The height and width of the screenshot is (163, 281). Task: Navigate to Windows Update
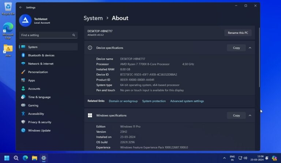pyautogui.click(x=48, y=130)
